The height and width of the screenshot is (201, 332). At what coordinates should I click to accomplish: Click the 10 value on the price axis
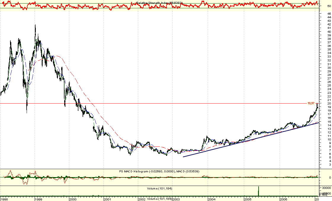coord(329,140)
